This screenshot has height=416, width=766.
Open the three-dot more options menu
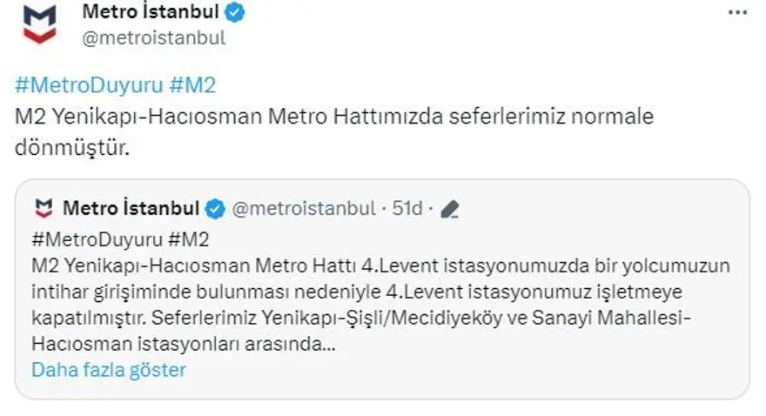click(736, 12)
